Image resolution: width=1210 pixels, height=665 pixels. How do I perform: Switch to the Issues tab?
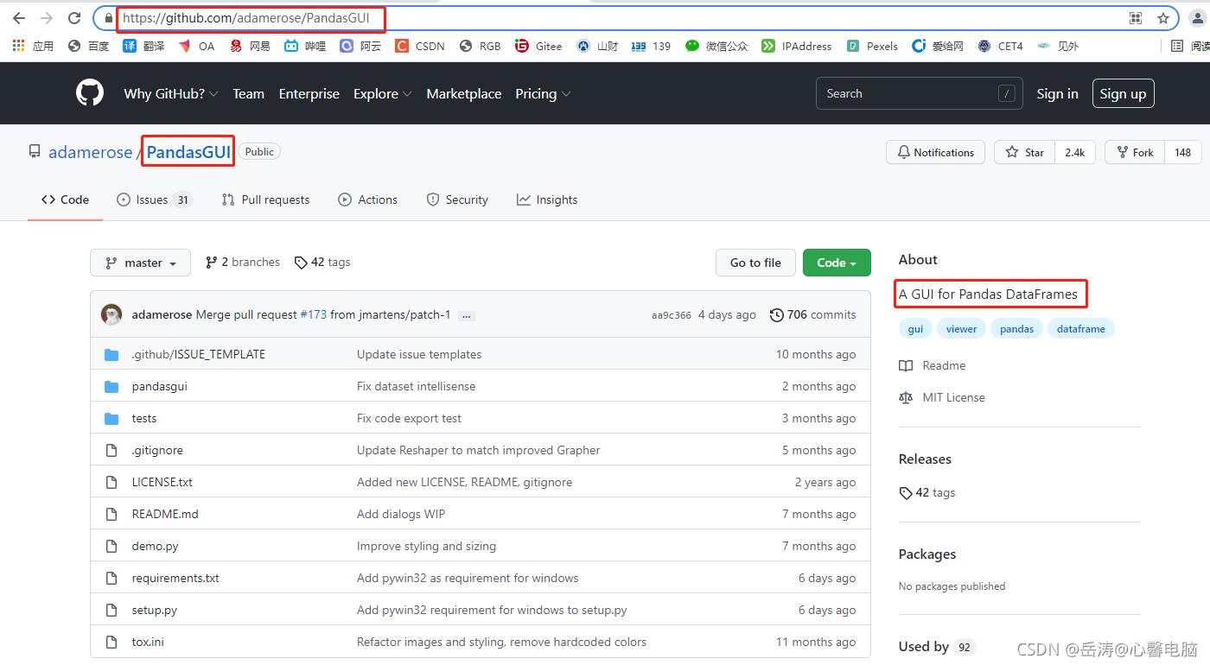[155, 199]
